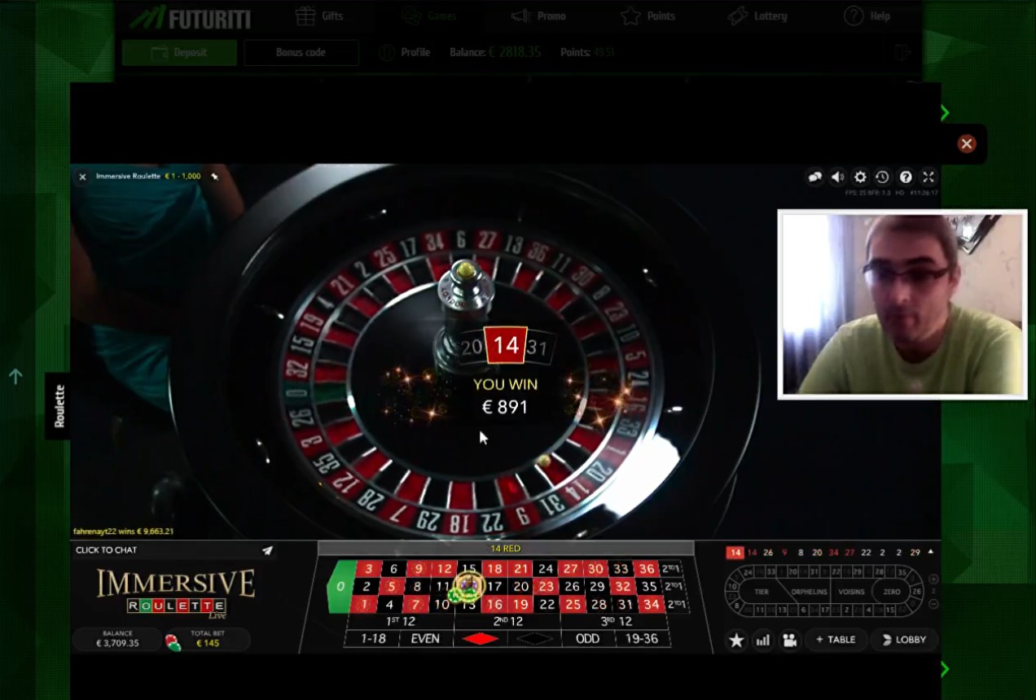Viewport: 1036px width, 700px height.
Task: Click the upper green right-arrow chevron
Action: (x=945, y=112)
